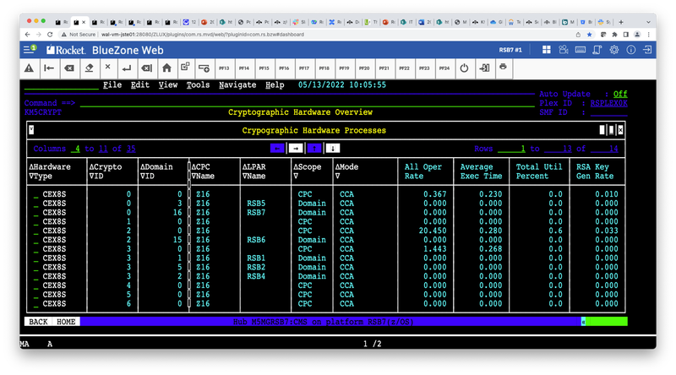Send the PF13 key
676x375 pixels.
224,68
